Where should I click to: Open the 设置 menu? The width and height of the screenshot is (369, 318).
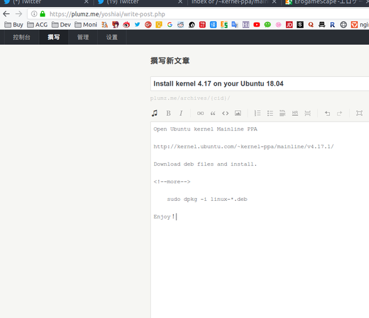(x=112, y=37)
